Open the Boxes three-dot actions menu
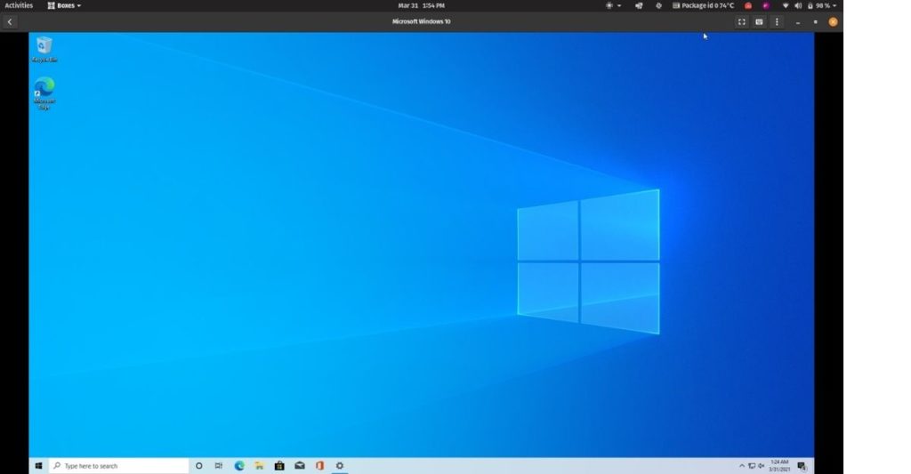The image size is (911, 474). (x=777, y=22)
